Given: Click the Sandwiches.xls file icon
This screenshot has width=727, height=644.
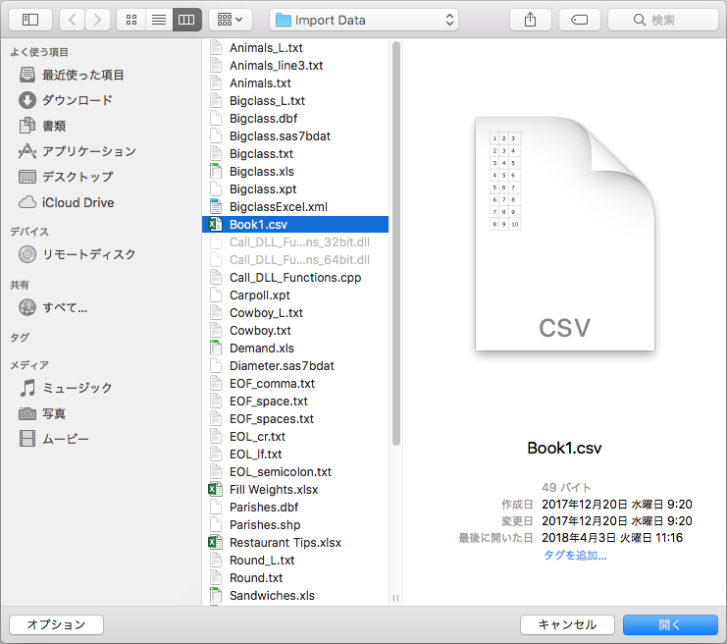Looking at the screenshot, I should pos(216,595).
